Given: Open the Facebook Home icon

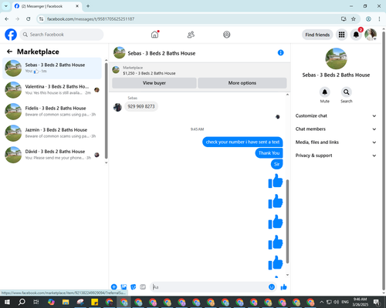Looking at the screenshot, I should (x=154, y=35).
